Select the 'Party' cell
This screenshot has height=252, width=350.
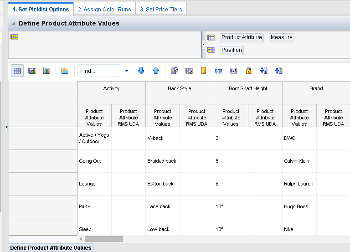tap(94, 206)
